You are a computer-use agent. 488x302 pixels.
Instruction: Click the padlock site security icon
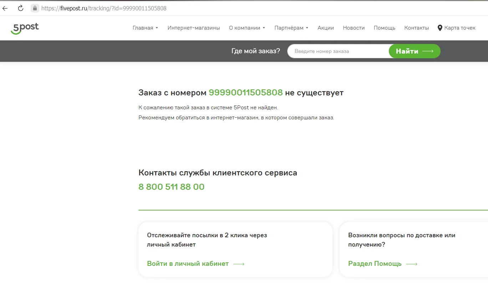35,8
